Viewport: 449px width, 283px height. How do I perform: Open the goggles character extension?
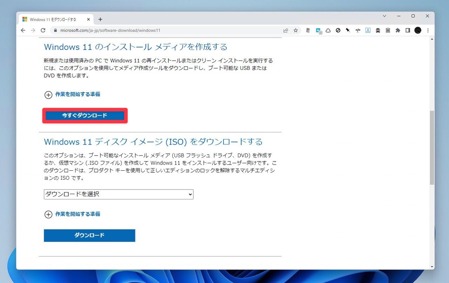378,31
